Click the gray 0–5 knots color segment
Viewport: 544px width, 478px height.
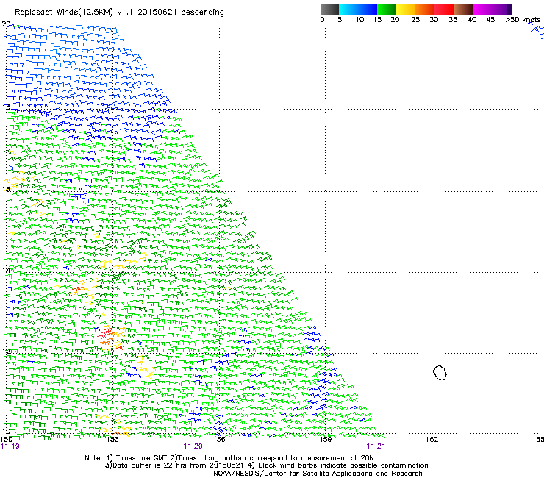coord(329,9)
